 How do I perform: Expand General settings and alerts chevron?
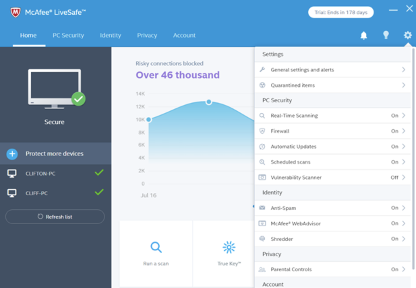point(404,70)
